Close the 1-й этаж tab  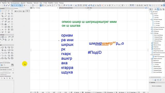pos(58,8)
